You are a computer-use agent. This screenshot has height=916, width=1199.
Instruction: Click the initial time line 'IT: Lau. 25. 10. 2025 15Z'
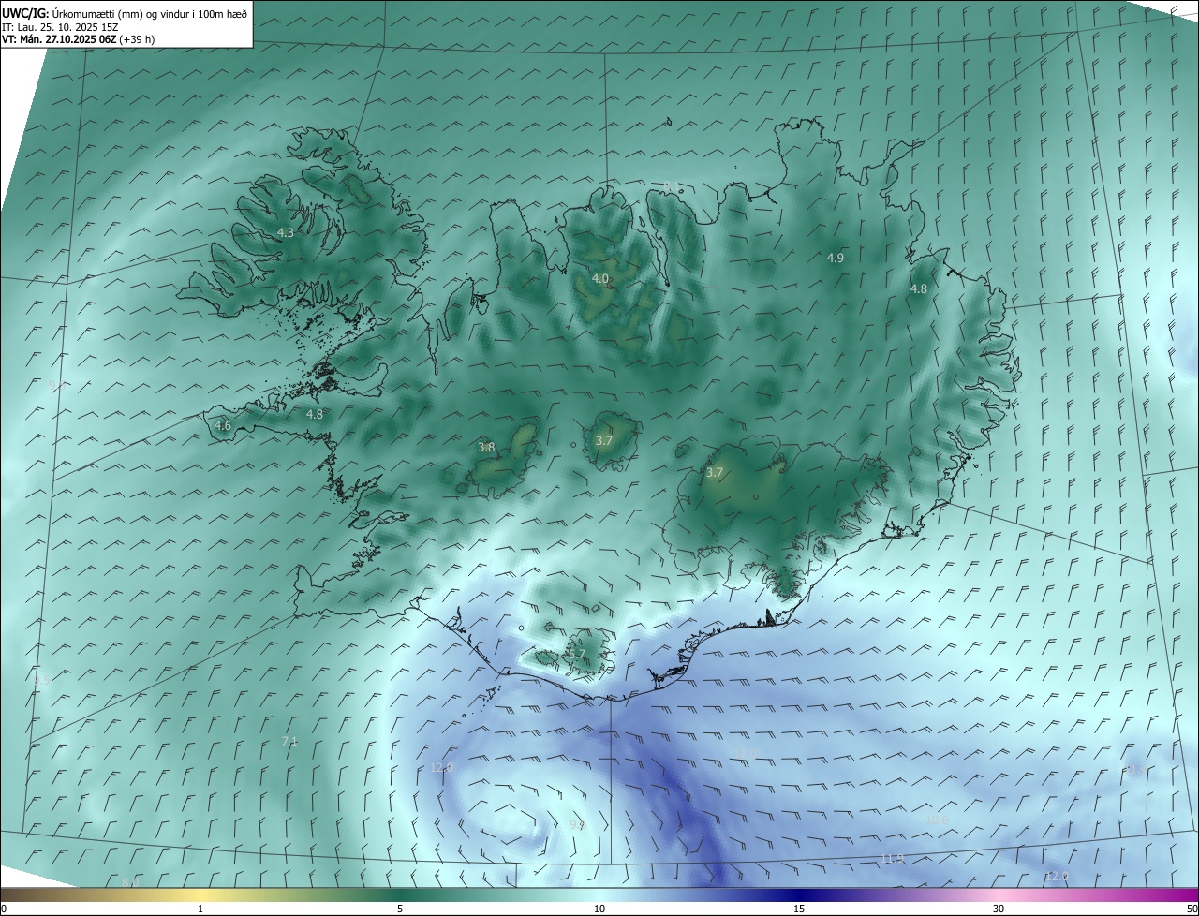(58, 26)
